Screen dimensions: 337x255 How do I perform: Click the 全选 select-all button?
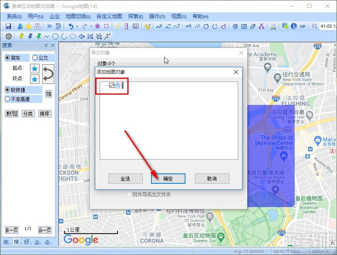coord(125,179)
